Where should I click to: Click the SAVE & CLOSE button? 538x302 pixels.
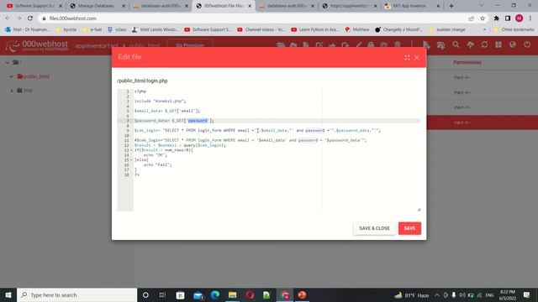[374, 228]
